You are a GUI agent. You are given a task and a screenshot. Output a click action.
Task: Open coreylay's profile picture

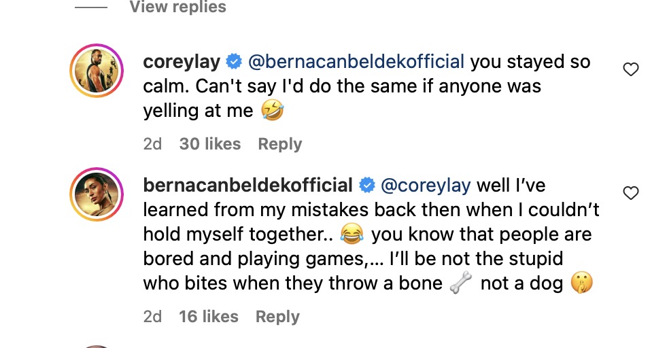(x=96, y=71)
